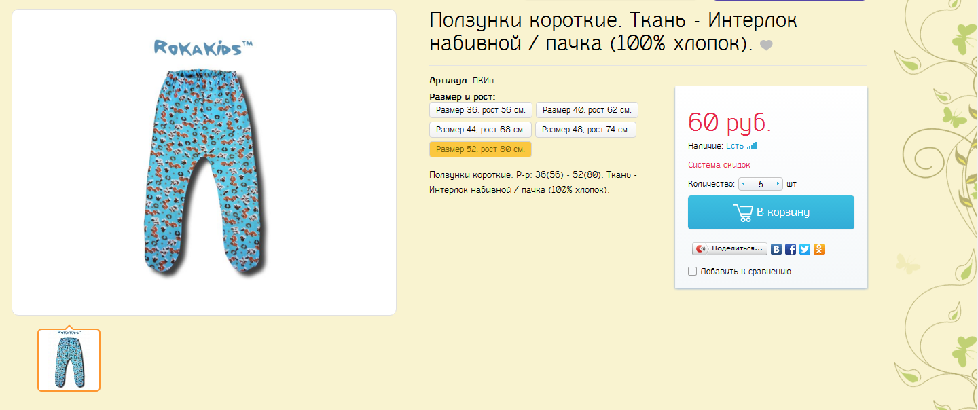This screenshot has width=978, height=410.
Task: Click the heart icon next to the product title
Action: click(766, 46)
